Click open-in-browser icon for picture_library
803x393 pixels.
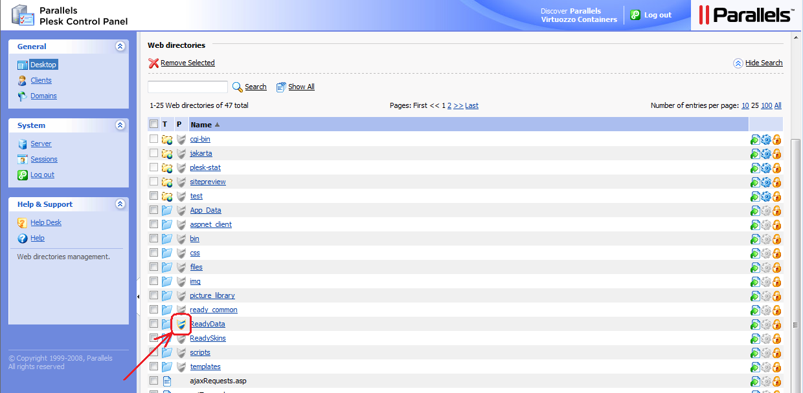(x=755, y=295)
